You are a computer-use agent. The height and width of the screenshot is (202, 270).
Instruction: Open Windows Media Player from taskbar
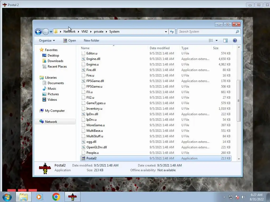[x=39, y=197]
